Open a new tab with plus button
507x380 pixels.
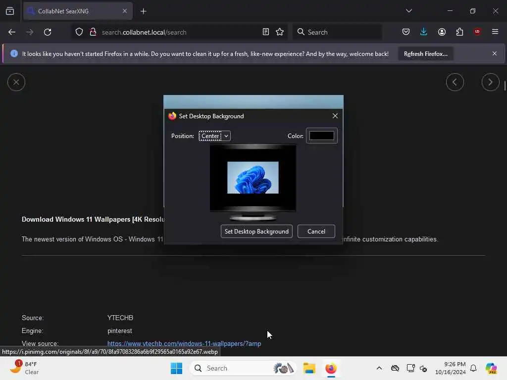[144, 11]
